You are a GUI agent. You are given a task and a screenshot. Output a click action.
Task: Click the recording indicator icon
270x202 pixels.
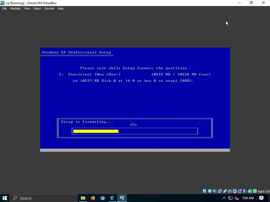(240, 191)
